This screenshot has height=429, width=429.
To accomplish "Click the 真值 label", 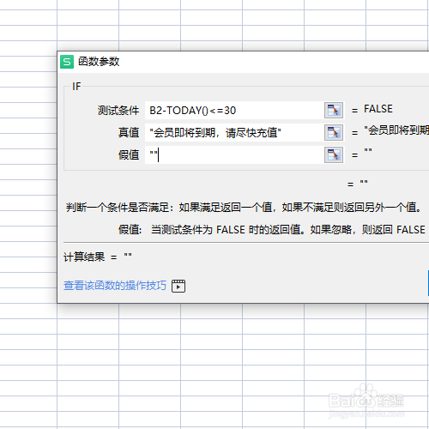I will (129, 133).
